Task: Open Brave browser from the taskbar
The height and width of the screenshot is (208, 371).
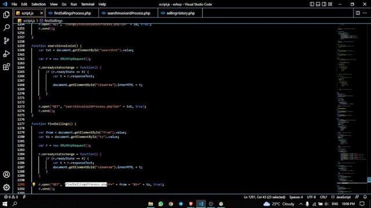Action: [191, 204]
